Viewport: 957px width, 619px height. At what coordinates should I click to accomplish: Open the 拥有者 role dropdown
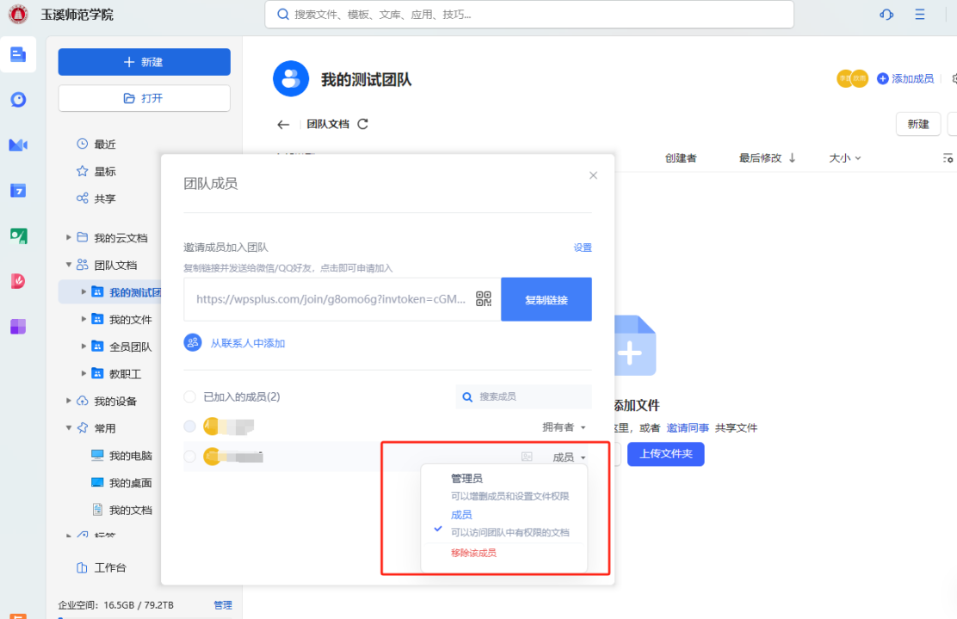click(x=564, y=427)
